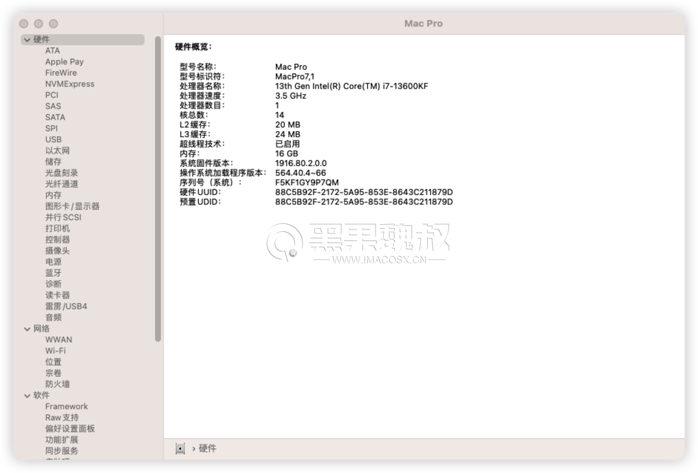This screenshot has width=698, height=473.
Task: Open the 电源 entry
Action: 54,262
